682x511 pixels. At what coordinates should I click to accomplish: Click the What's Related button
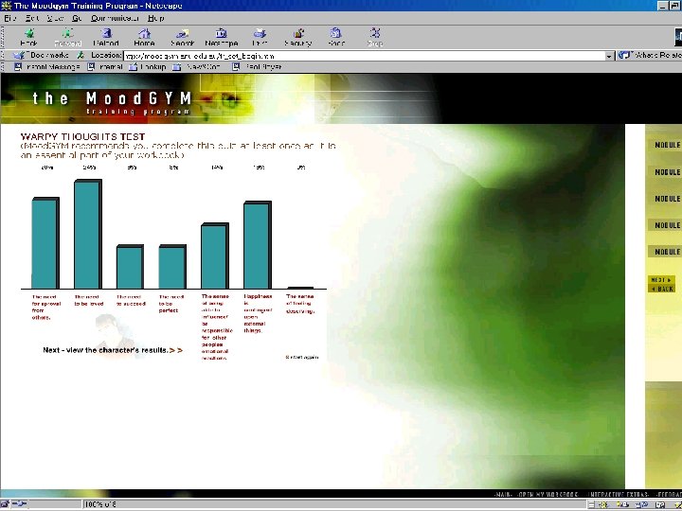650,56
